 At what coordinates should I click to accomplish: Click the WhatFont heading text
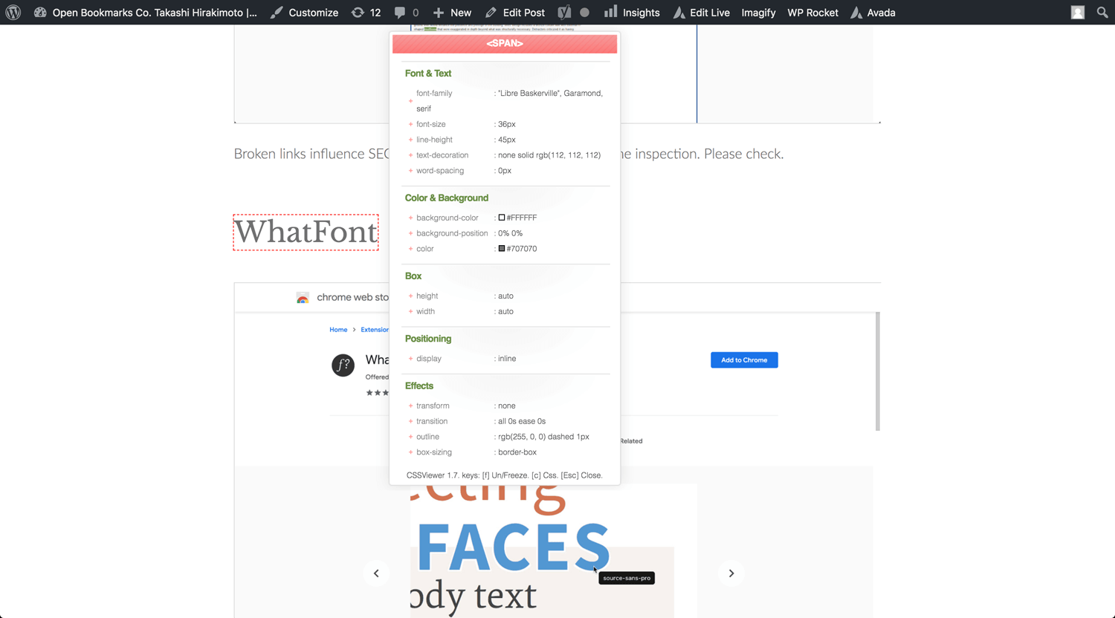306,232
